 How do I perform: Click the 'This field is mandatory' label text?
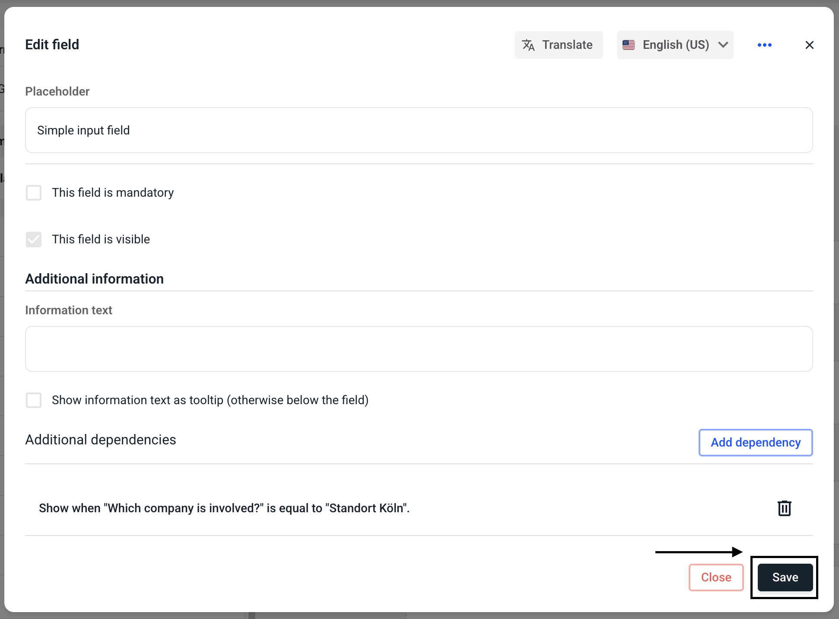[113, 193]
